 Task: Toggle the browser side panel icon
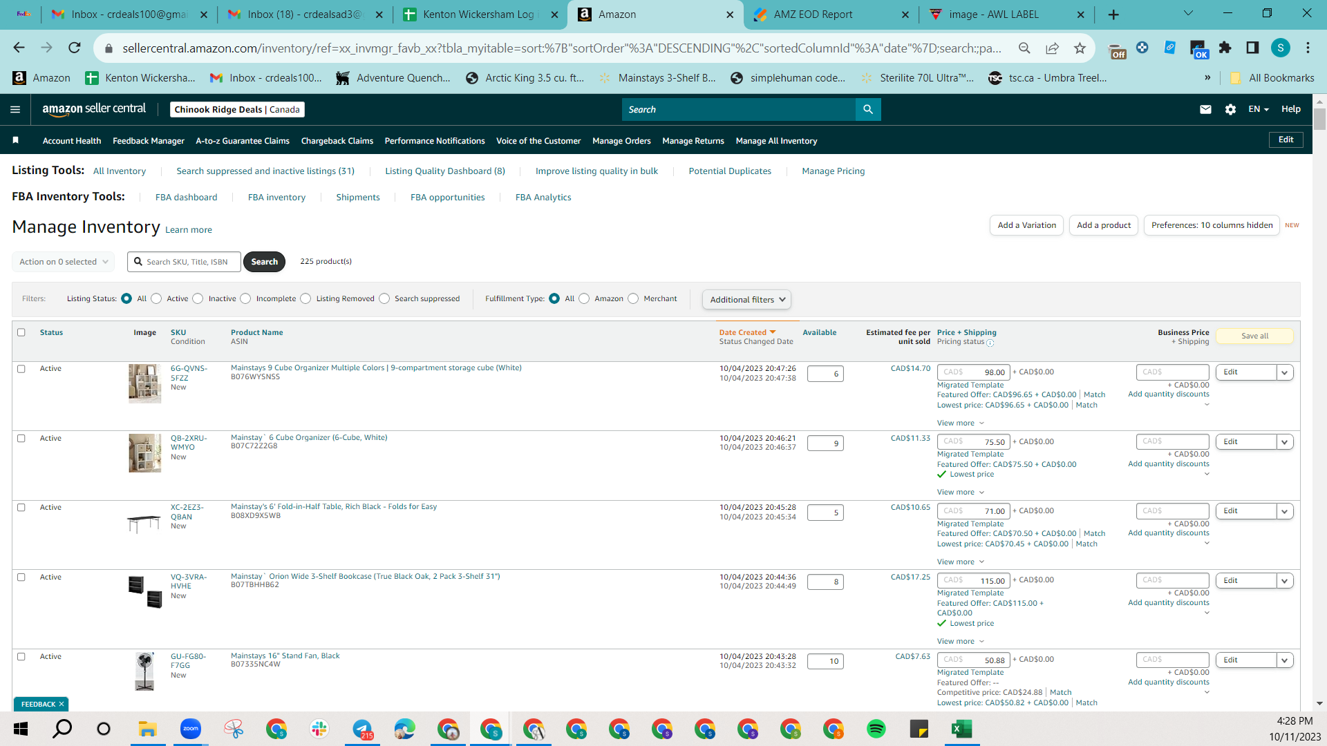coord(1252,48)
